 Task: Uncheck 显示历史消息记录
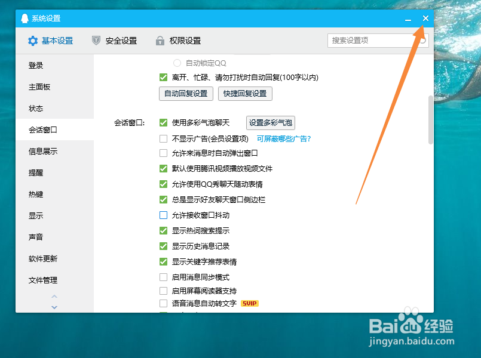(164, 246)
